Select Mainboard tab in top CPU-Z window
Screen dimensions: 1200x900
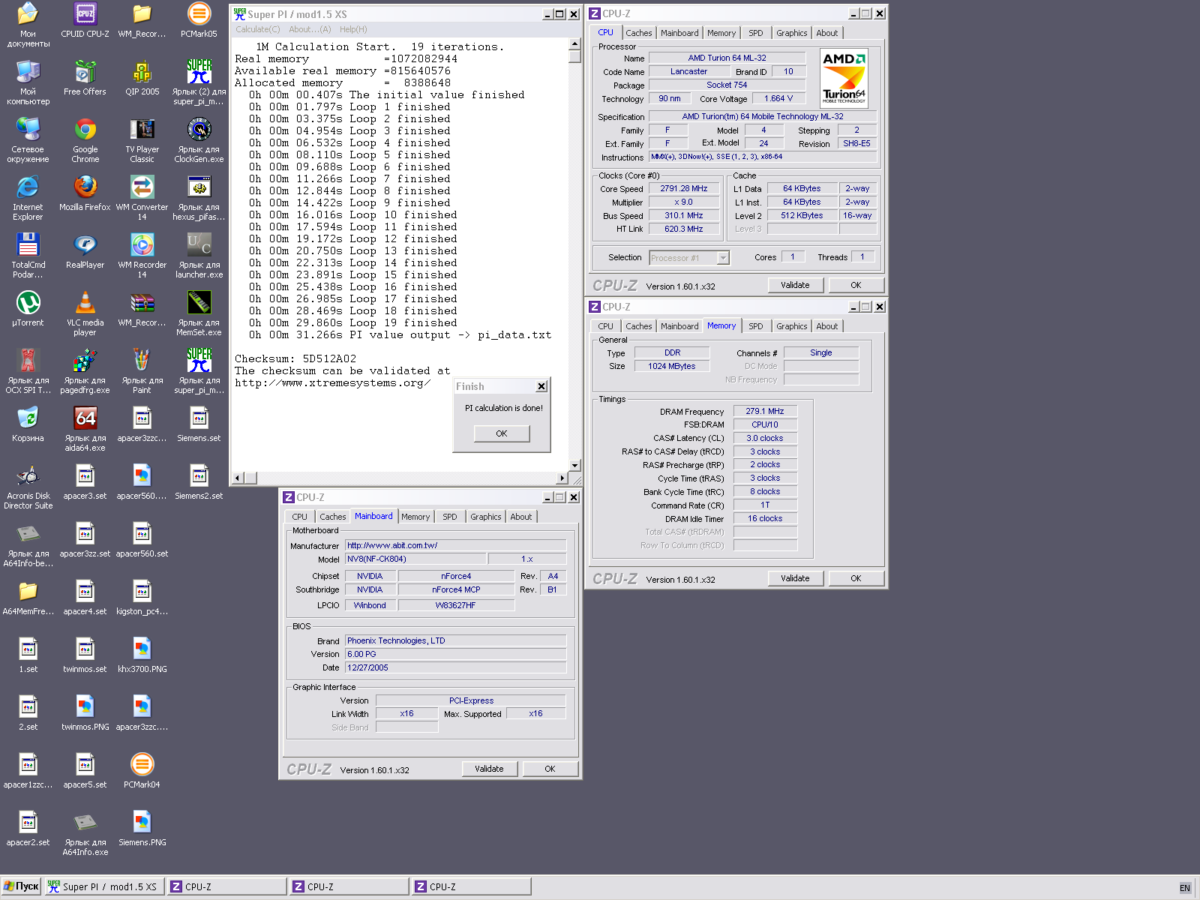(679, 33)
